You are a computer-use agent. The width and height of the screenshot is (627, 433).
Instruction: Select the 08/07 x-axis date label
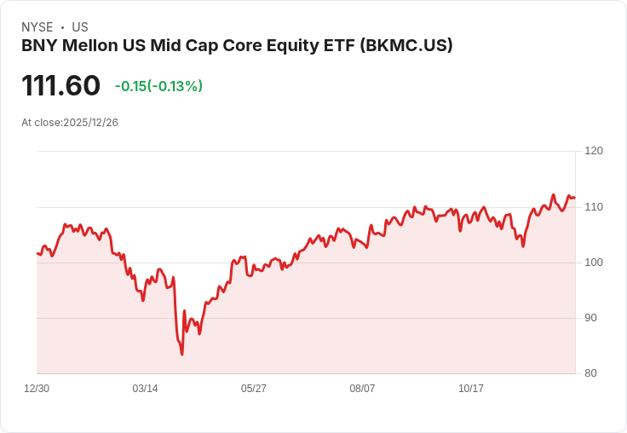point(362,388)
